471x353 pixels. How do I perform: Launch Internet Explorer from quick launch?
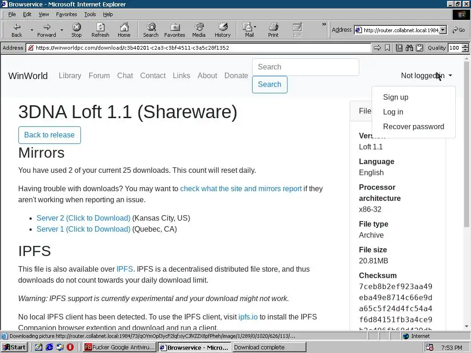(49, 347)
